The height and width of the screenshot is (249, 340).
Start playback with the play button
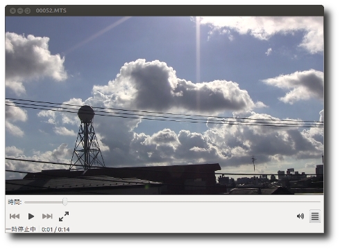[x=31, y=216]
